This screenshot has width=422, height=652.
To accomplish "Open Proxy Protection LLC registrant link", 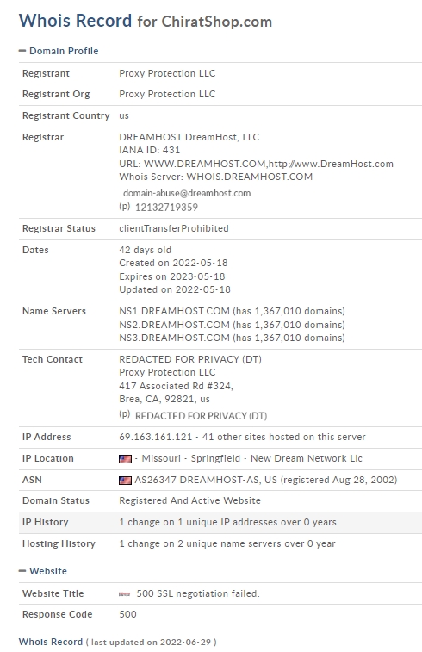I will pos(167,73).
